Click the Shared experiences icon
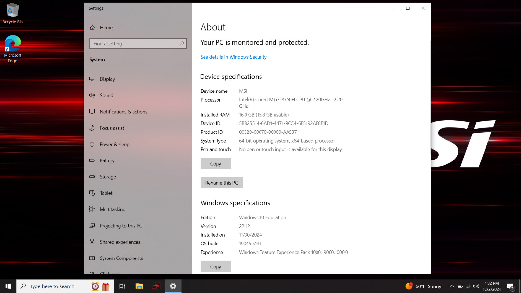 [92, 242]
